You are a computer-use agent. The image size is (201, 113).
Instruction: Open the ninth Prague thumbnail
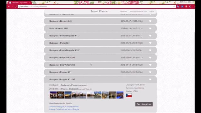(112, 95)
